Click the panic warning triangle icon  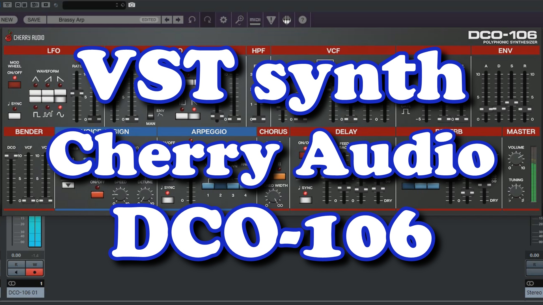coord(271,20)
